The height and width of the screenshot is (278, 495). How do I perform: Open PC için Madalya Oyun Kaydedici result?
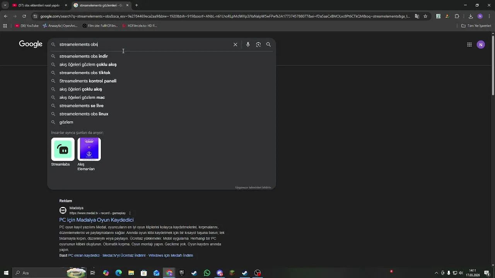tap(96, 220)
